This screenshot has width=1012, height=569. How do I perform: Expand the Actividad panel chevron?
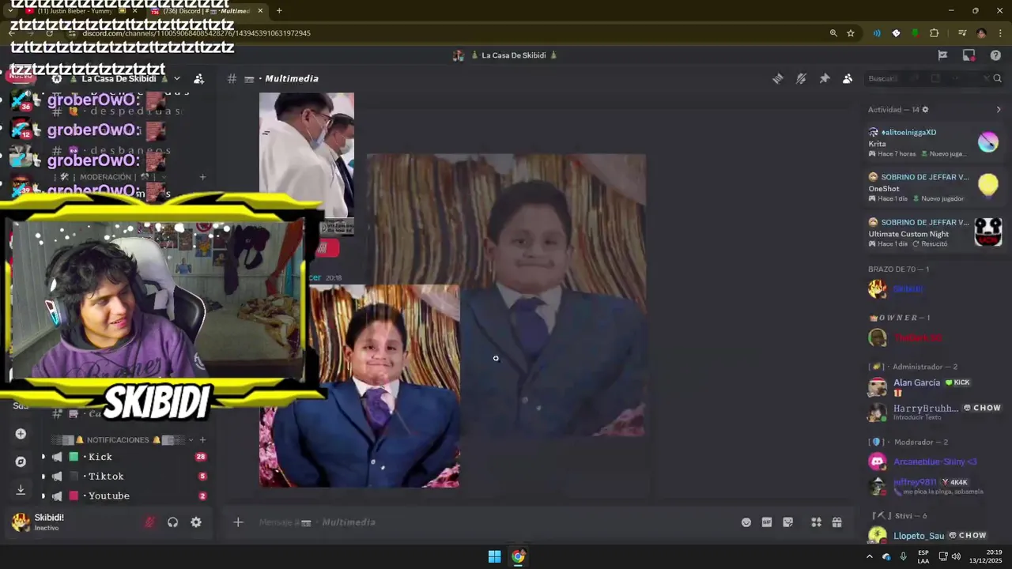point(999,110)
